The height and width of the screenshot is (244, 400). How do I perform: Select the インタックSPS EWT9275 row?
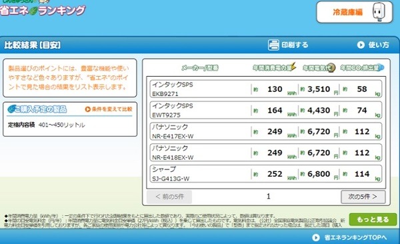pyautogui.click(x=266, y=110)
